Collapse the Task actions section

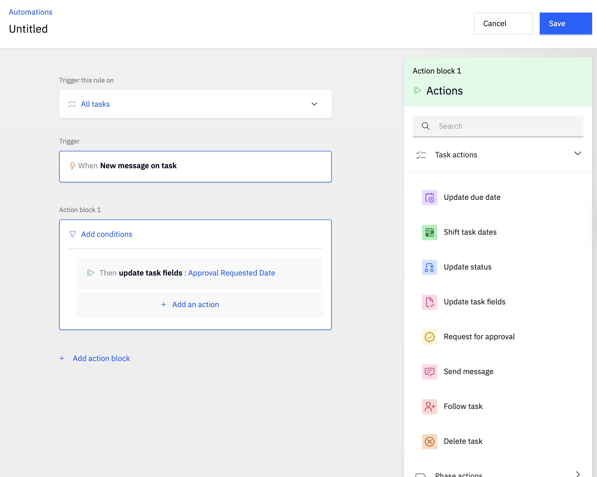[x=577, y=154]
